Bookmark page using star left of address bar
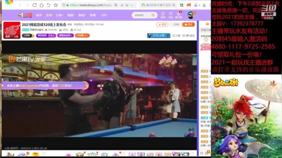 point(56,5)
